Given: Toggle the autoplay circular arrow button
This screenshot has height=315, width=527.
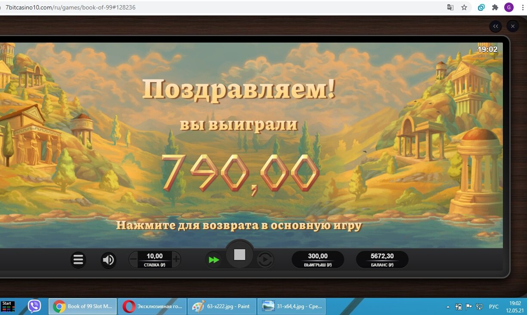Looking at the screenshot, I should point(265,260).
